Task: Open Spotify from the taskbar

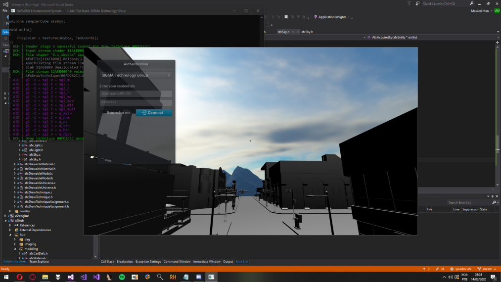Action: coord(122,277)
